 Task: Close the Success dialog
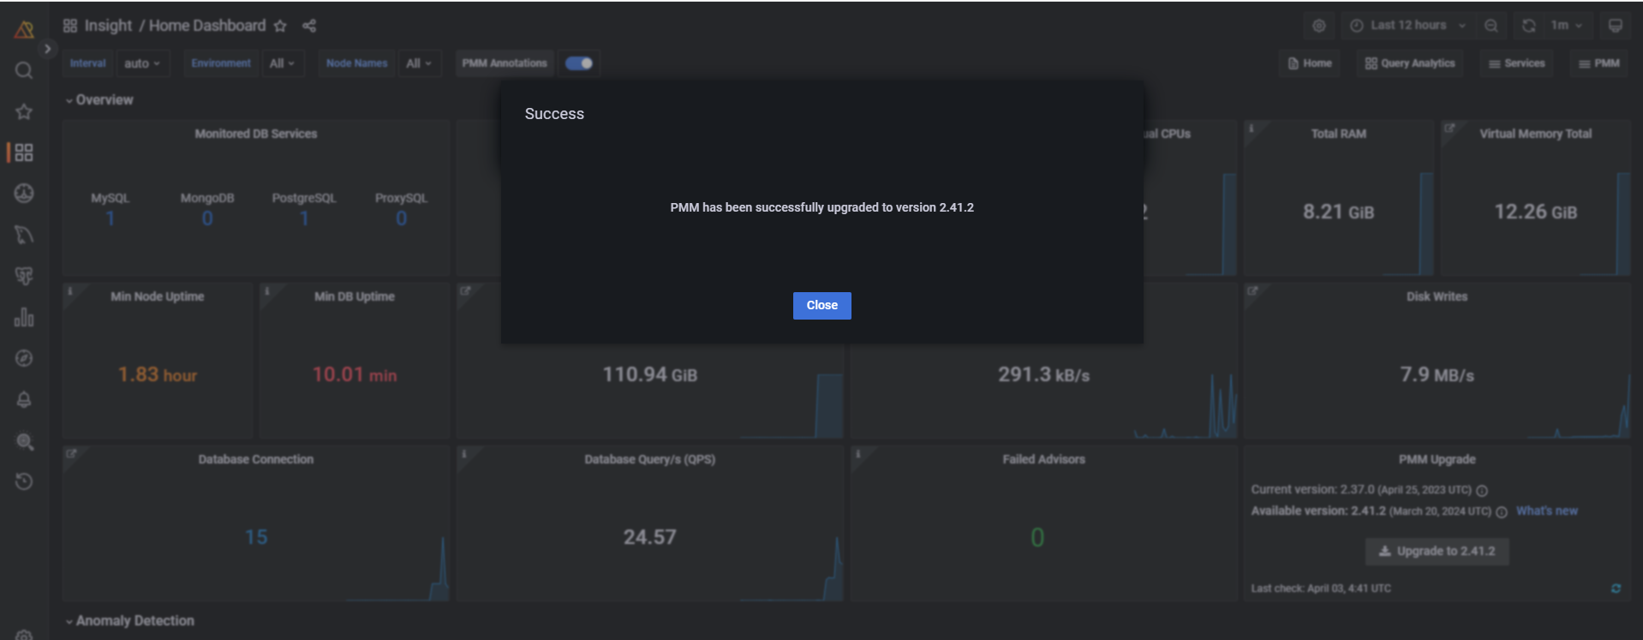[x=821, y=306]
